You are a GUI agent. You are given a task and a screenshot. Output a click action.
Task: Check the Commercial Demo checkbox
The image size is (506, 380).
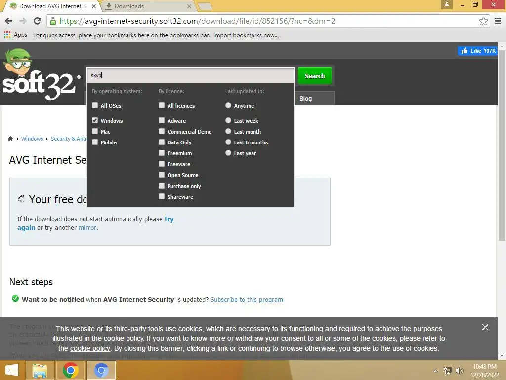[x=162, y=131]
